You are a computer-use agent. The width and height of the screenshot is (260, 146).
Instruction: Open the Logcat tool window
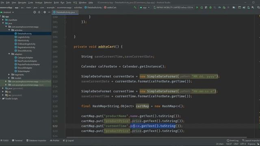point(68,141)
